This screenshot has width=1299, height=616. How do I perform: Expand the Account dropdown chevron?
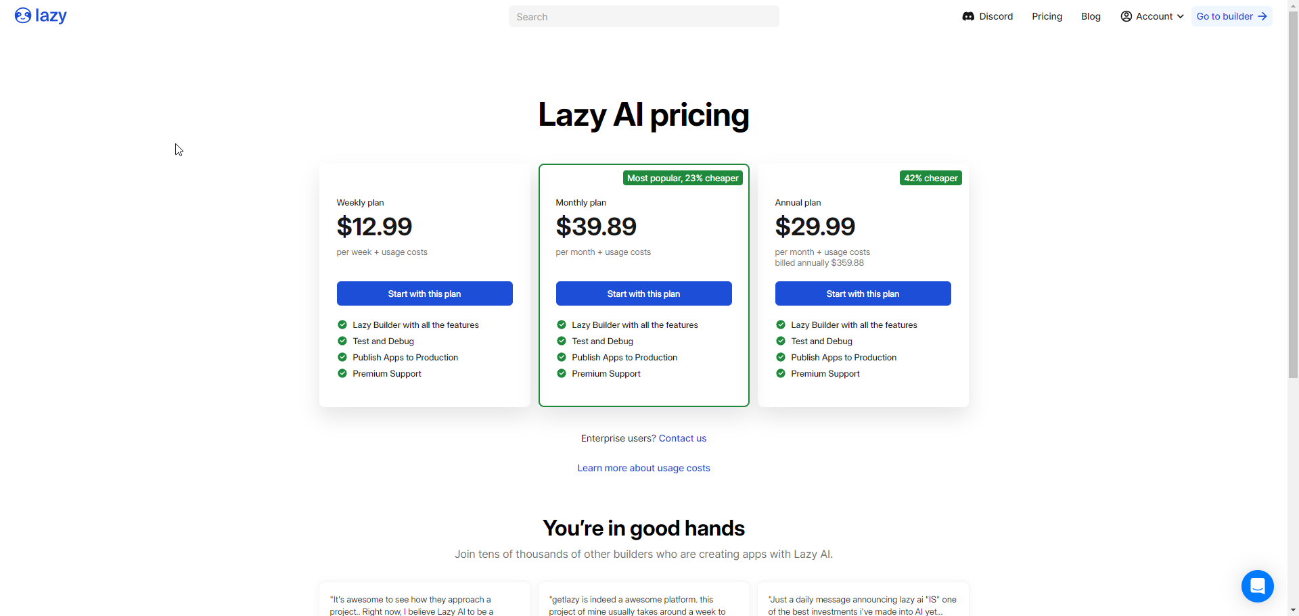click(1181, 16)
